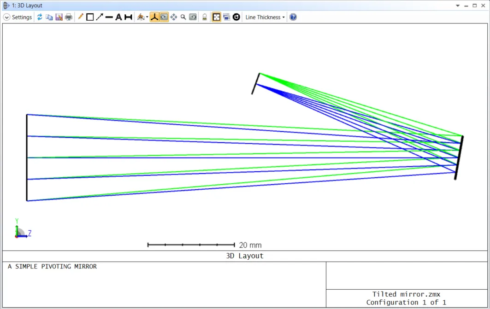
Task: Click the zoom magnifier icon
Action: click(x=183, y=17)
